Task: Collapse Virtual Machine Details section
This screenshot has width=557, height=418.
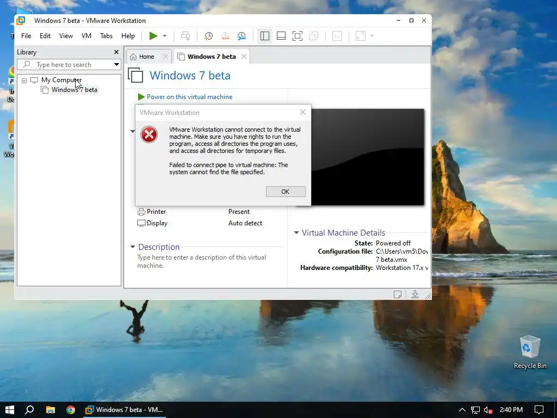Action: [x=296, y=233]
